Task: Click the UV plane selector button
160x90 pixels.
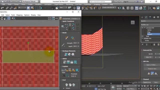Action: pos(57,18)
